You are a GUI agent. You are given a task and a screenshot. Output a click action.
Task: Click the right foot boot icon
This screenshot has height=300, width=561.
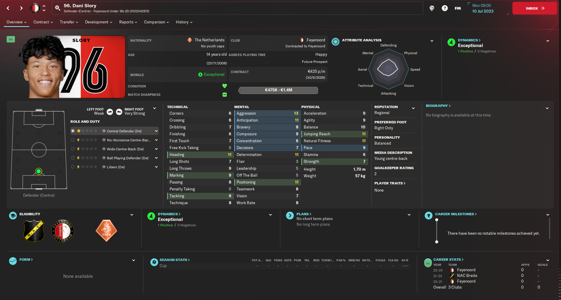[x=119, y=112]
